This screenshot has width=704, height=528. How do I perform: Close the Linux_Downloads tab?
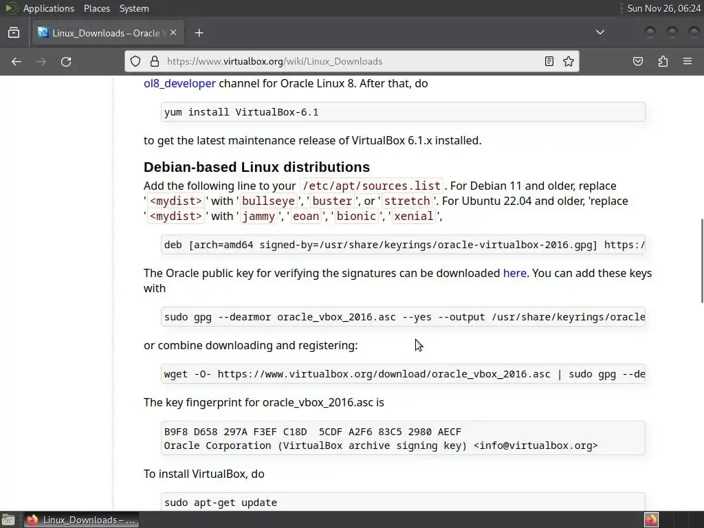(x=173, y=32)
